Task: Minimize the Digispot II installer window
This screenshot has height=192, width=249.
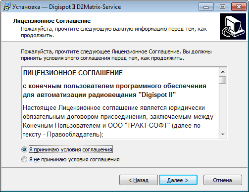Action: pyautogui.click(x=206, y=7)
